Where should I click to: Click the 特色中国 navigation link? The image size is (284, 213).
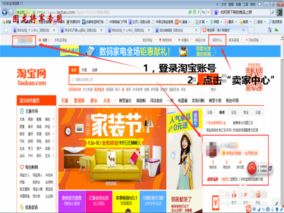coord(232,101)
